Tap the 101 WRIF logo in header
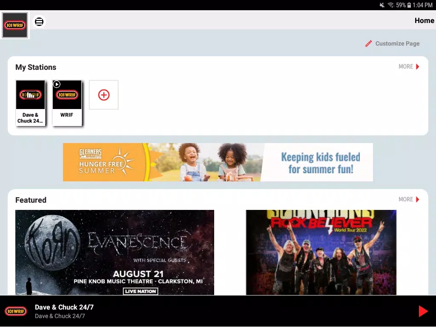The image size is (436, 327). (x=15, y=25)
